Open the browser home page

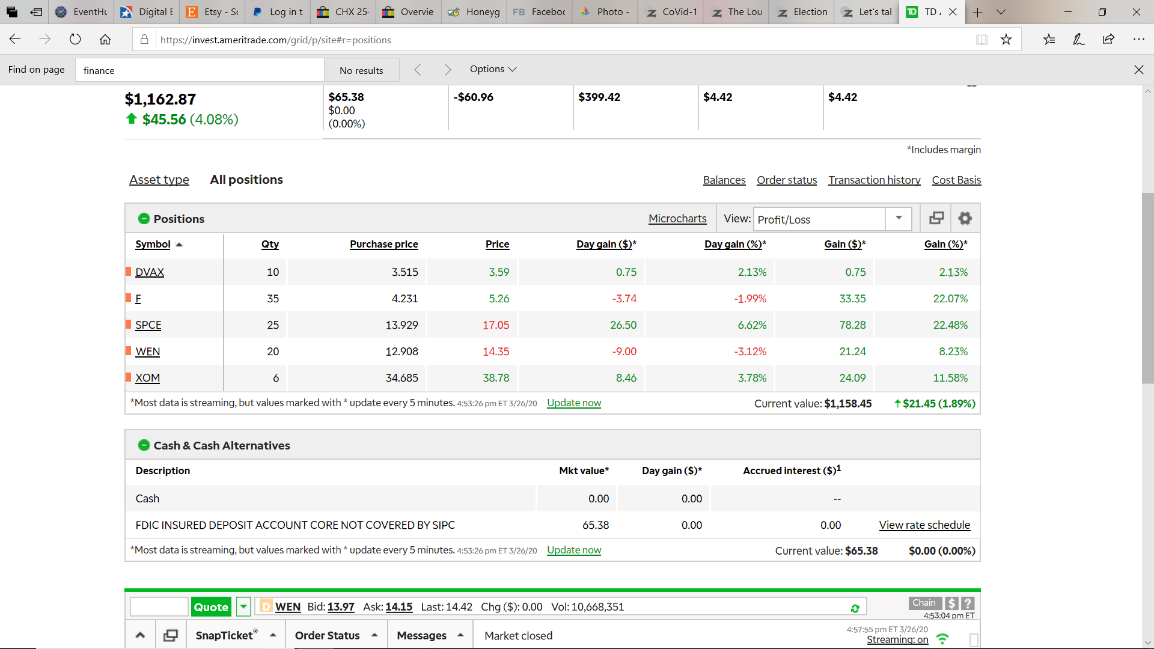coord(105,40)
